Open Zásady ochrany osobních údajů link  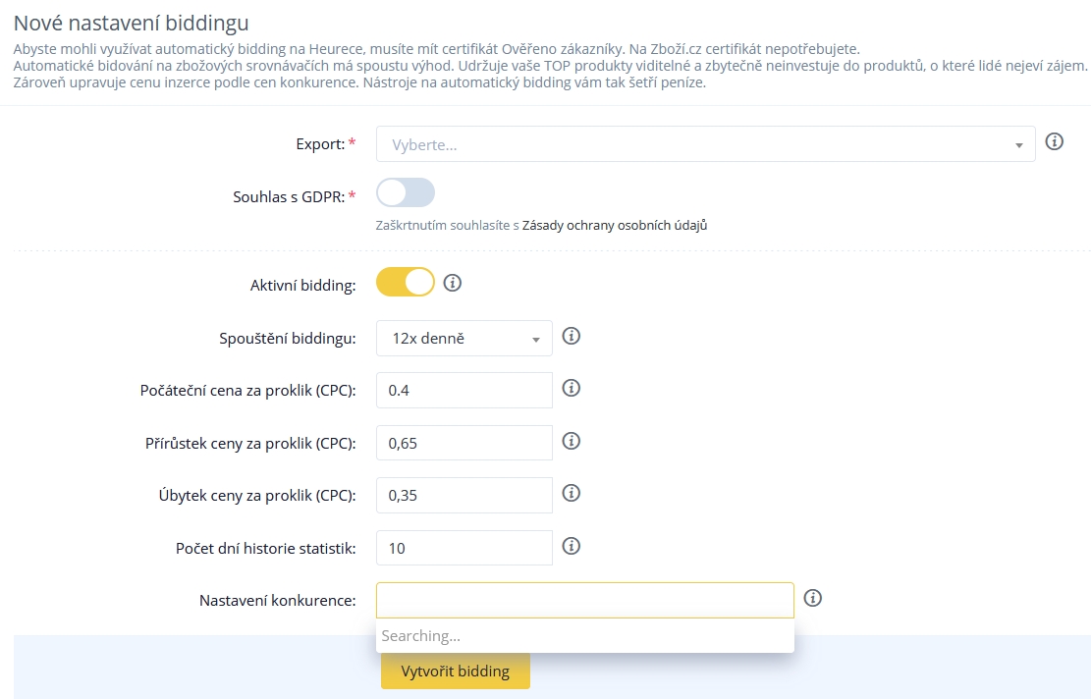[615, 225]
